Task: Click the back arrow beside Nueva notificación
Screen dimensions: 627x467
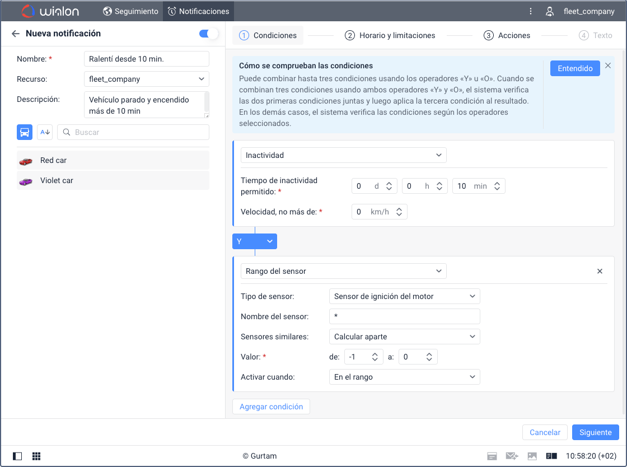Action: pos(15,34)
